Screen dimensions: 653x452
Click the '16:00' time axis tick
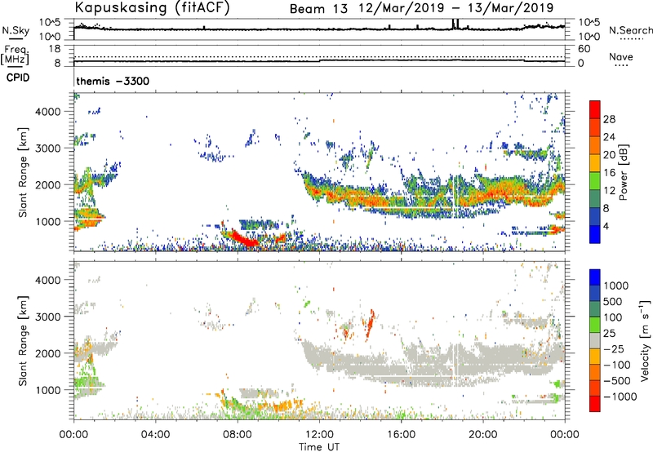point(401,435)
